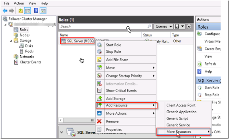
Task: Click the Save query disk icon
Action: 177,26
